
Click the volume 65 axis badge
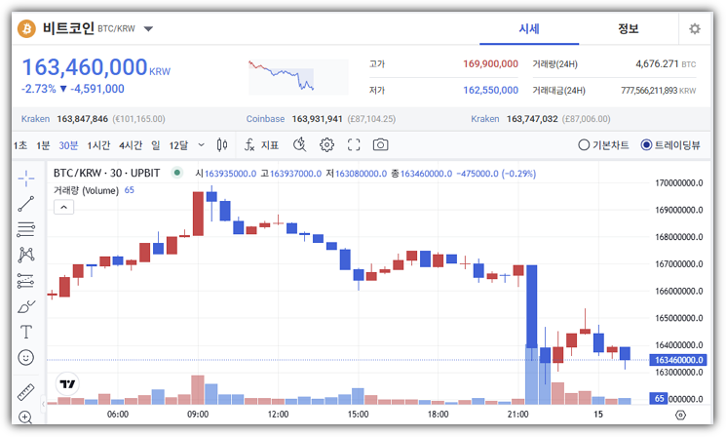[x=660, y=399]
